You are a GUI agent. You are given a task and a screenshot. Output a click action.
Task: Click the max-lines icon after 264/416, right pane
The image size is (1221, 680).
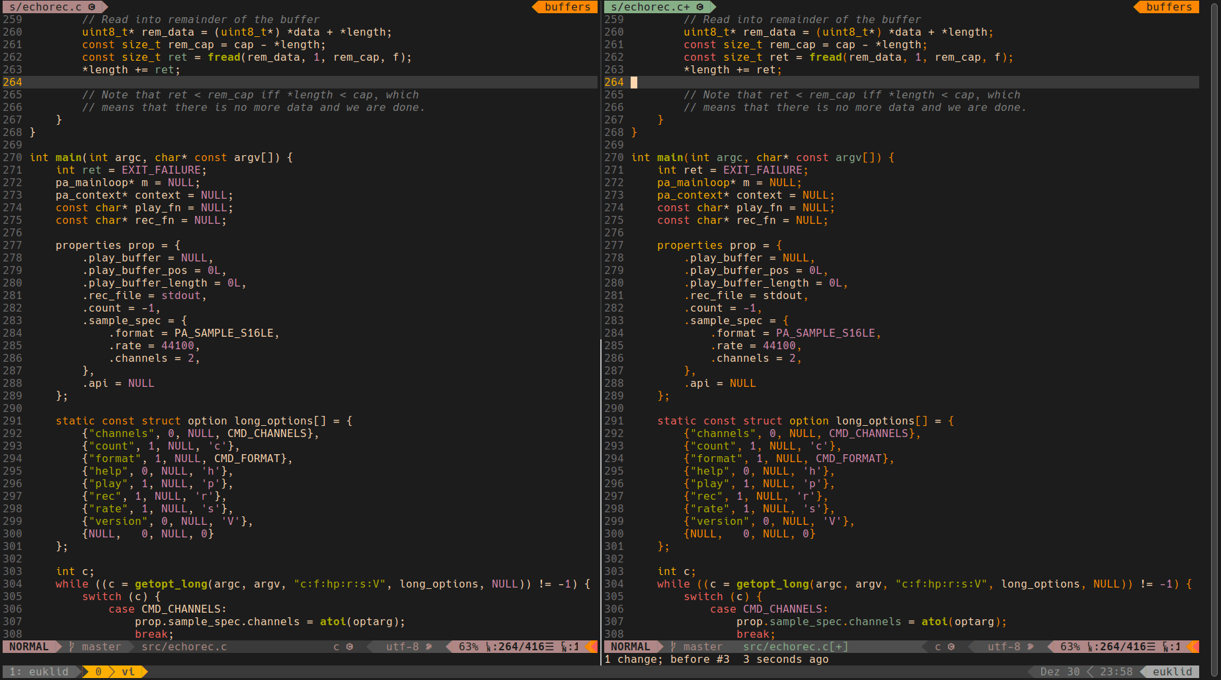pyautogui.click(x=1151, y=647)
